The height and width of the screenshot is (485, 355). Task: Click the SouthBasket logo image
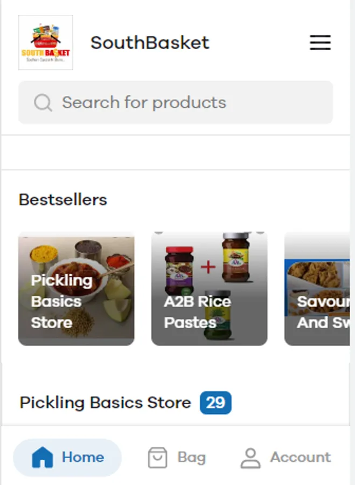tap(46, 43)
